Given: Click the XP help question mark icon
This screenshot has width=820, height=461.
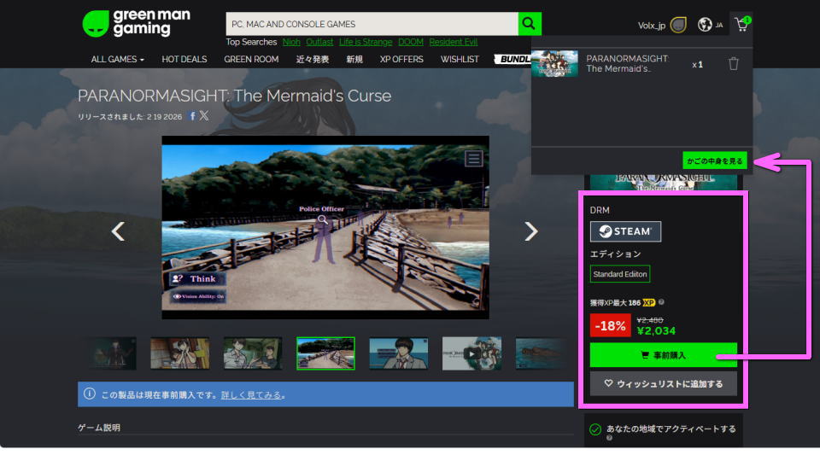Looking at the screenshot, I should pyautogui.click(x=662, y=302).
